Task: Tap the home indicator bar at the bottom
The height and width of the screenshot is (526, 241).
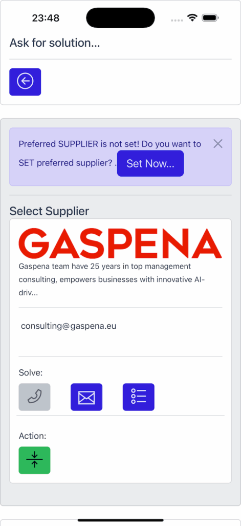Action: 121,520
